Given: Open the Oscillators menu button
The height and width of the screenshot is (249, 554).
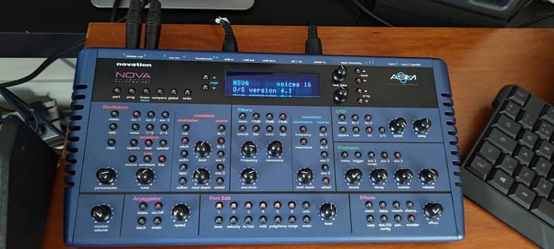Looking at the screenshot, I should pyautogui.click(x=114, y=113).
